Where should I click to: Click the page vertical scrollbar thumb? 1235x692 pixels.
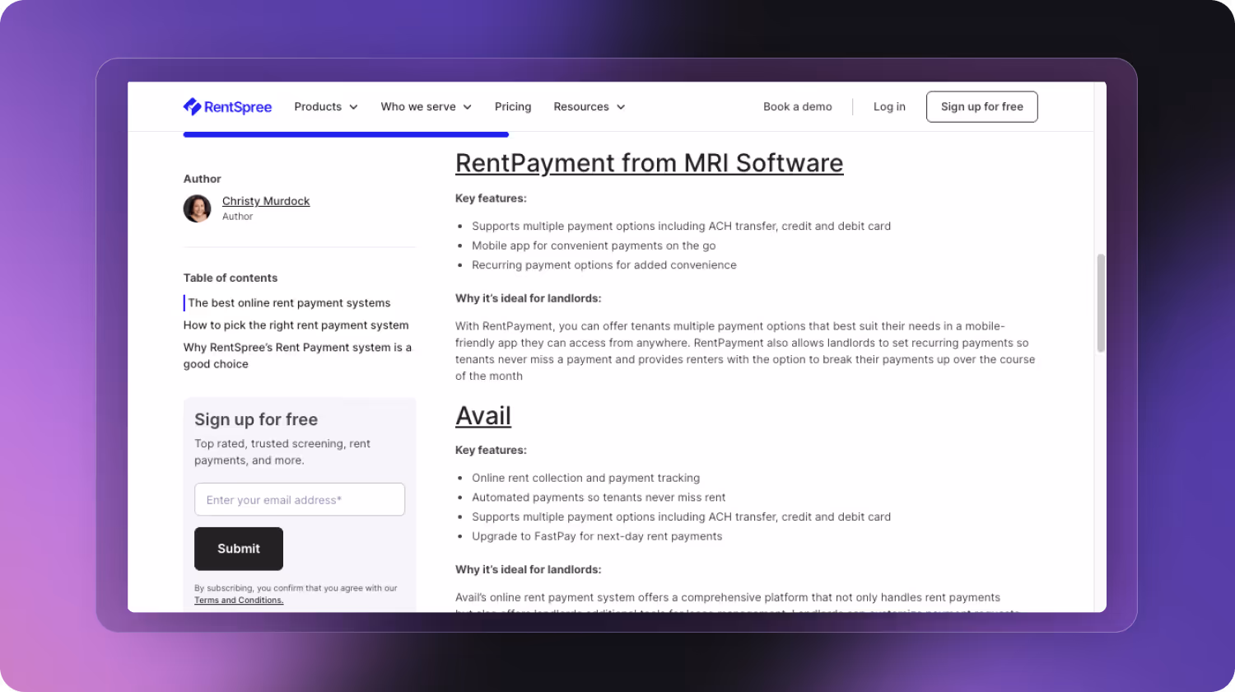coord(1101,303)
